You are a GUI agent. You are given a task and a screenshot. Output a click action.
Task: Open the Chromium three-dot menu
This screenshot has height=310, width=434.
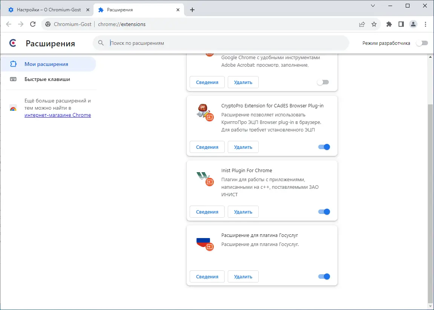tap(426, 24)
